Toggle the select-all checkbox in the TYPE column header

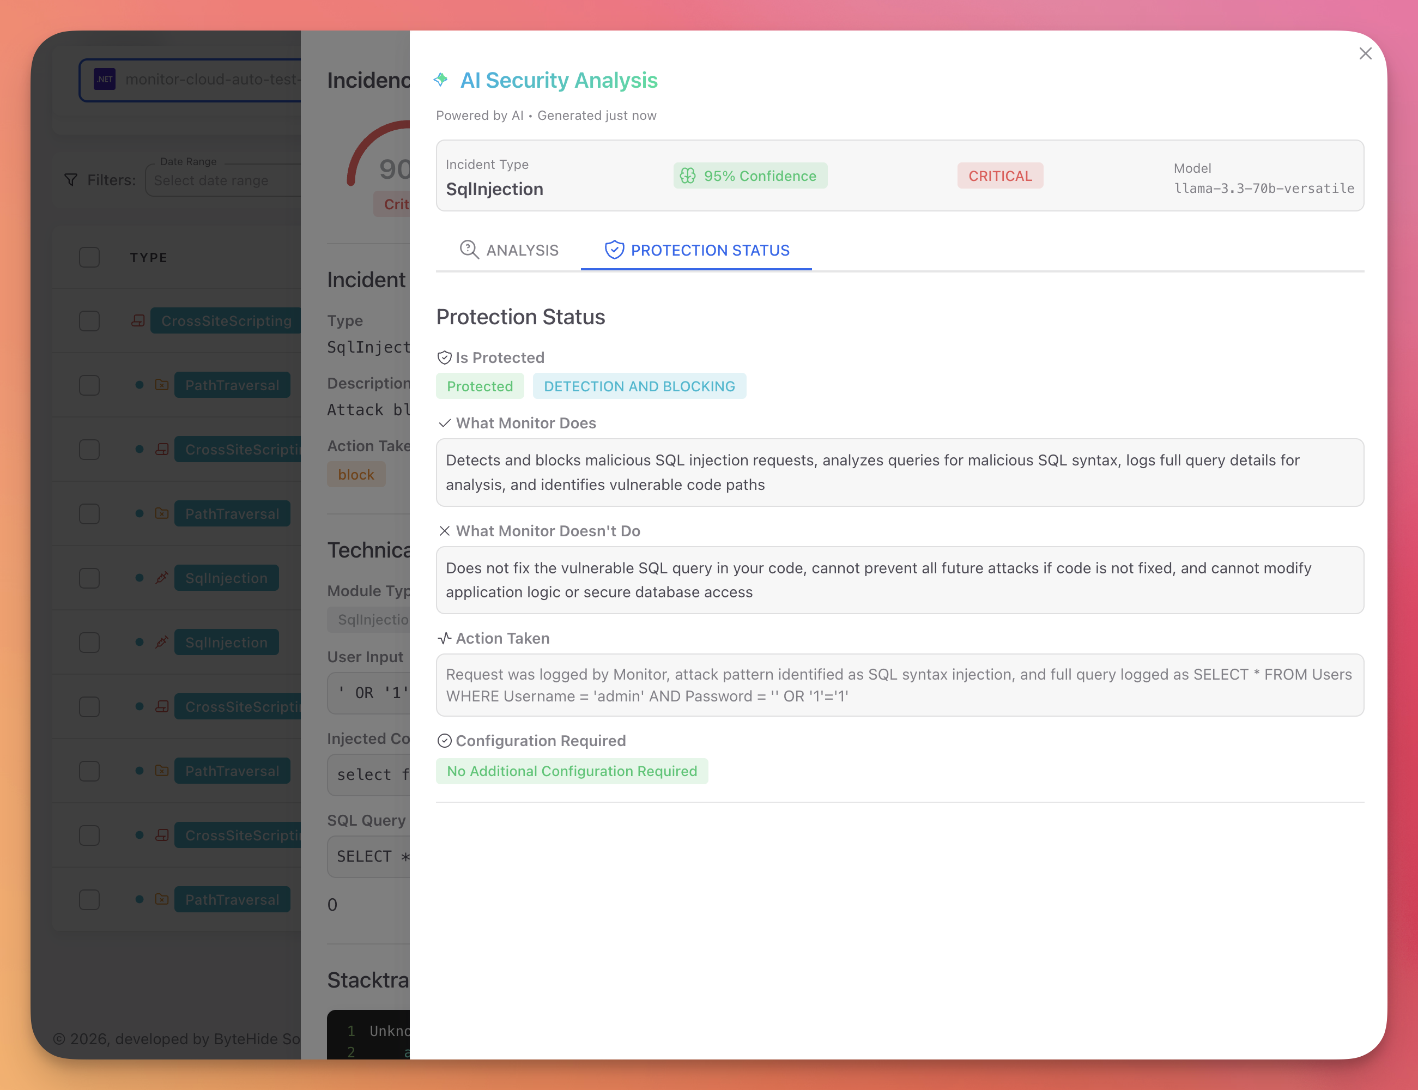89,257
